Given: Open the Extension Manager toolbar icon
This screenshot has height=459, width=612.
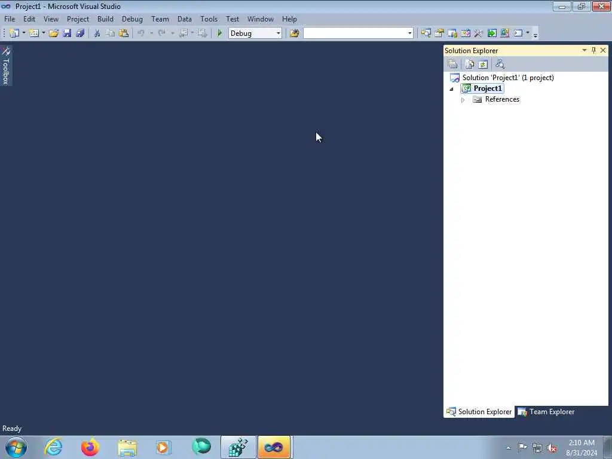Looking at the screenshot, I should click(504, 33).
